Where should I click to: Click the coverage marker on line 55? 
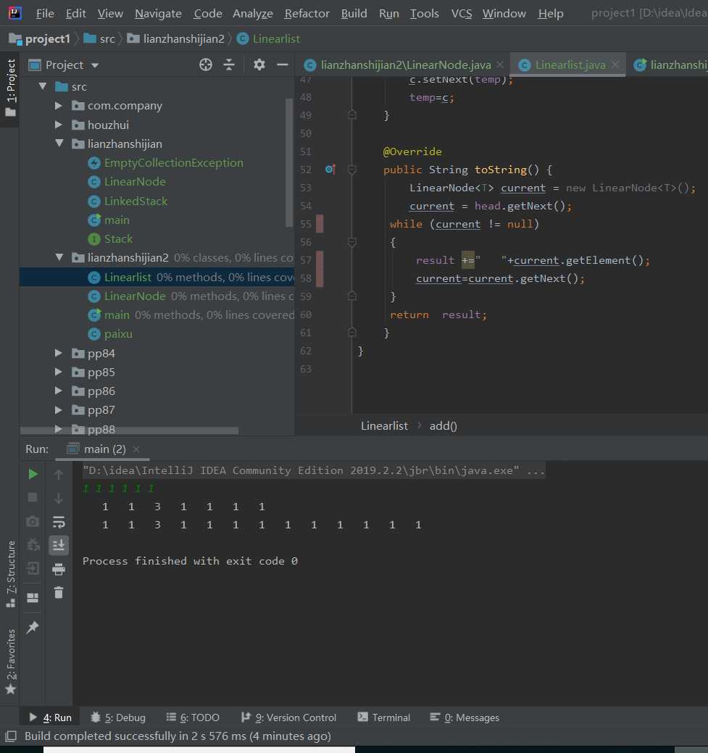pos(320,224)
